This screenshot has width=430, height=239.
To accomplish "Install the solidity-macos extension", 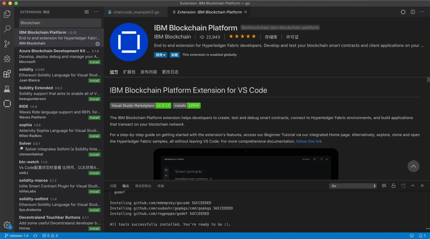I will click(94, 191).
